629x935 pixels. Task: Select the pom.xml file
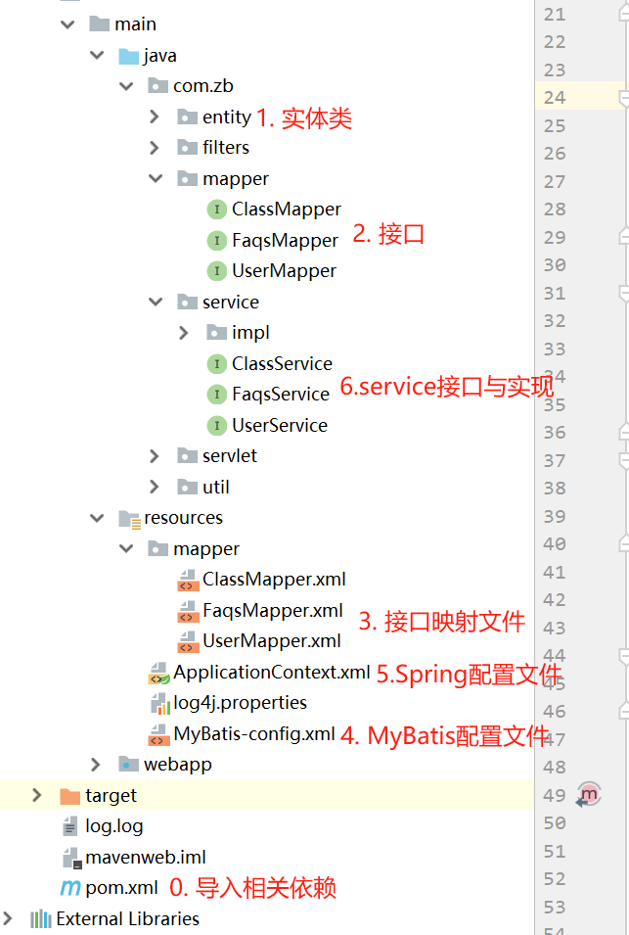[121, 888]
